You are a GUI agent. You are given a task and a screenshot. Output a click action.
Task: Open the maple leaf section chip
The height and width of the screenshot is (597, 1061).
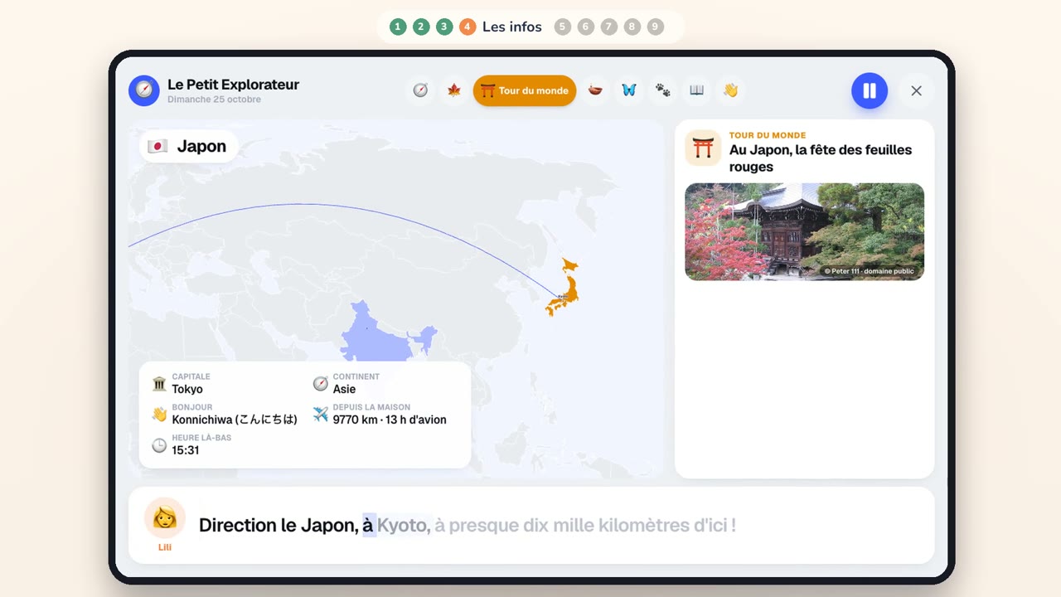pos(454,90)
